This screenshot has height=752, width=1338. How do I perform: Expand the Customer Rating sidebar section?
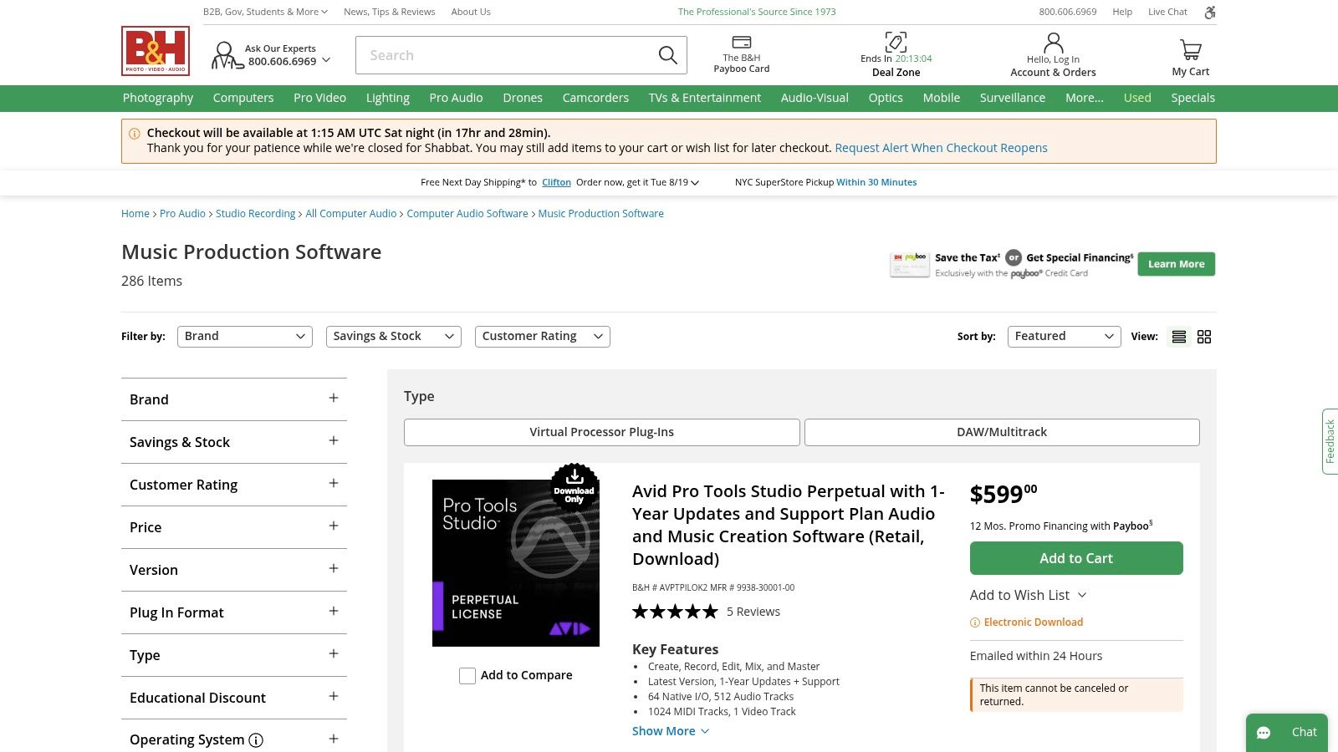tap(234, 485)
